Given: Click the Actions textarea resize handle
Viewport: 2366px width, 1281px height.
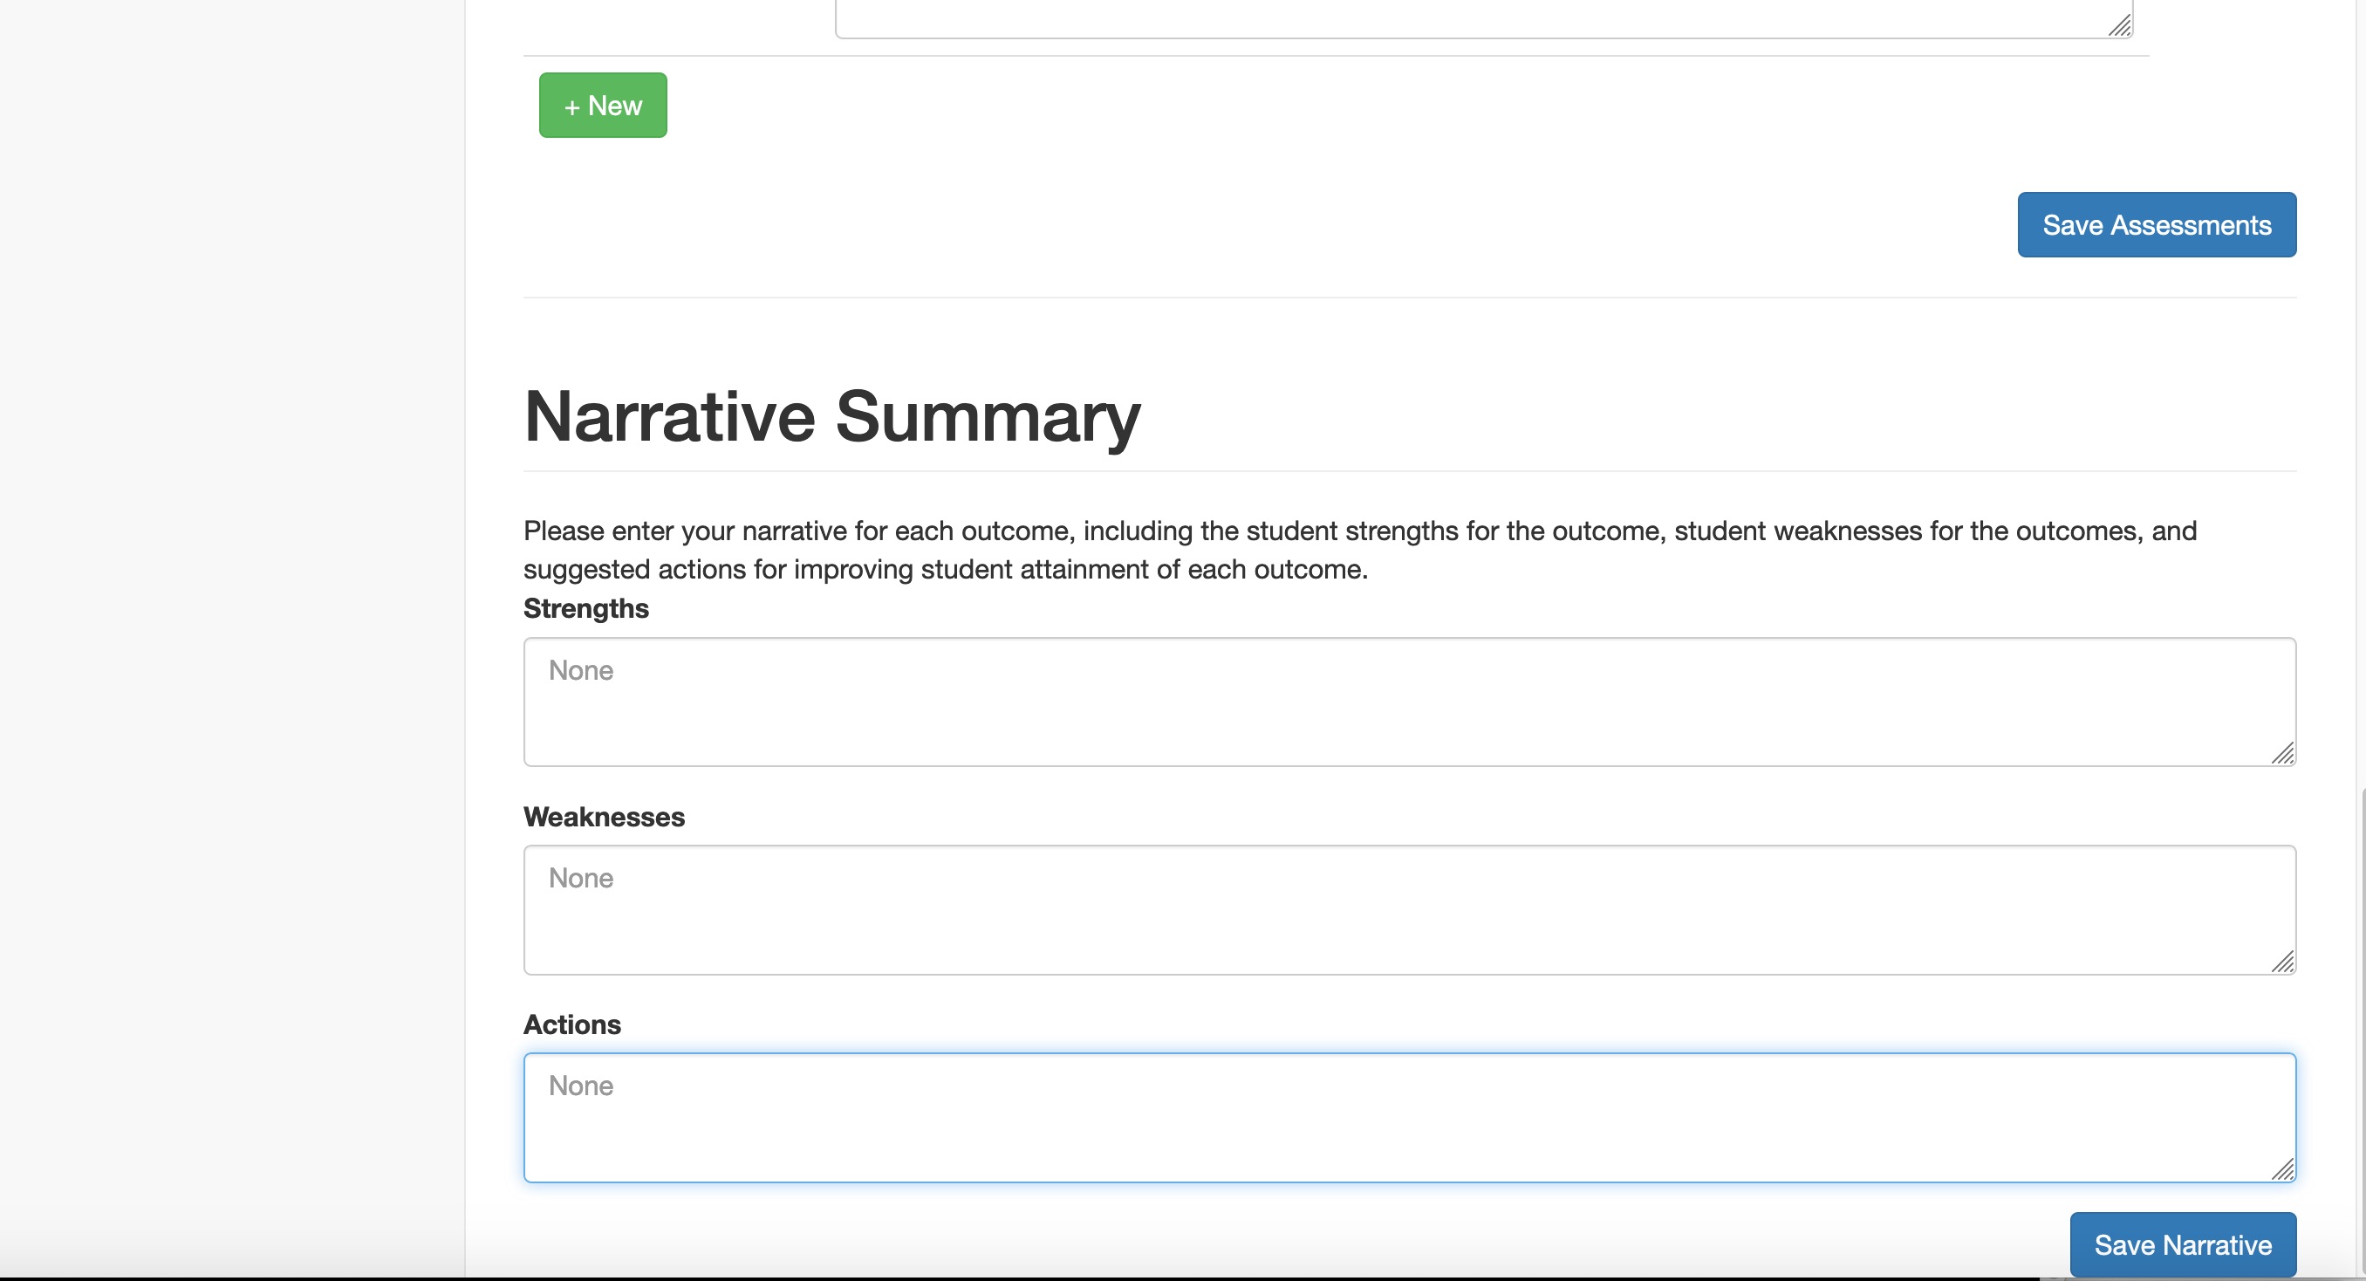Looking at the screenshot, I should pos(2283,1170).
